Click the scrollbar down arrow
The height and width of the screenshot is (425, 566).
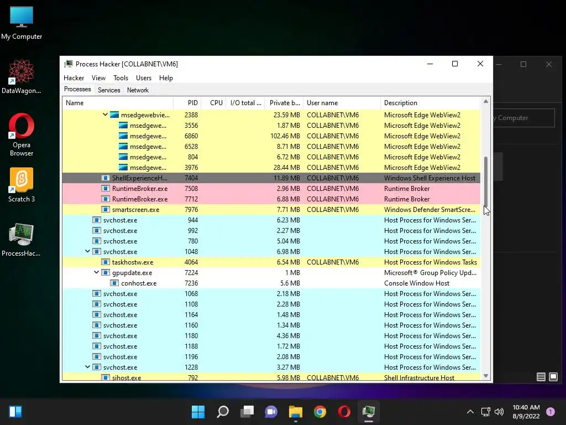pyautogui.click(x=485, y=376)
